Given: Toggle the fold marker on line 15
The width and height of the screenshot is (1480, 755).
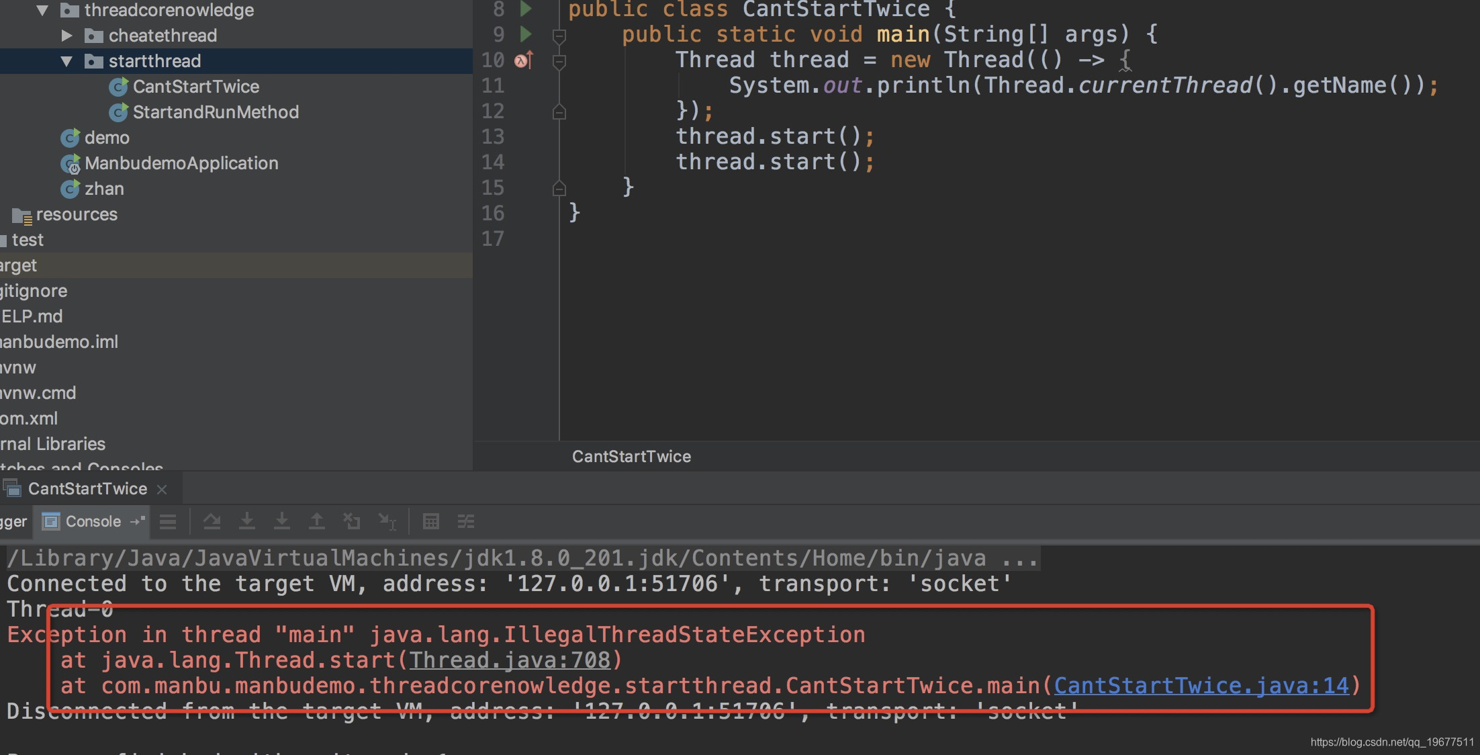Looking at the screenshot, I should [x=559, y=189].
